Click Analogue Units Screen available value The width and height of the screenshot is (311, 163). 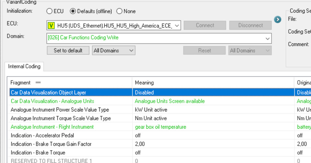(169, 101)
